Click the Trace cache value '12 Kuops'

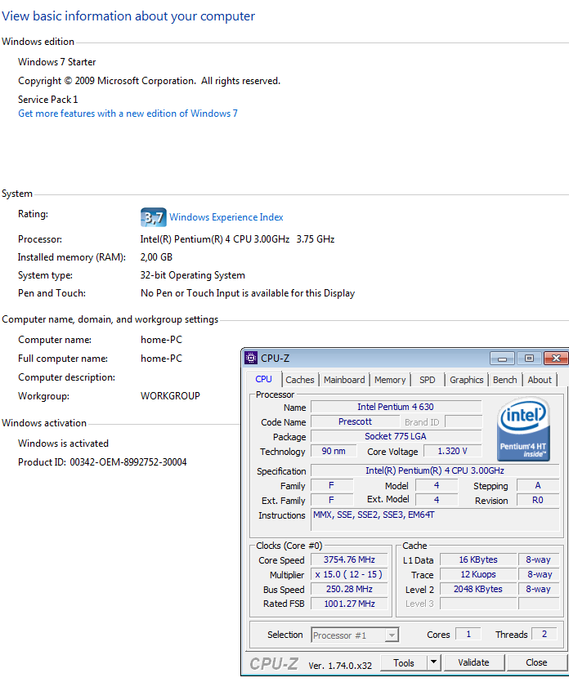pyautogui.click(x=478, y=574)
